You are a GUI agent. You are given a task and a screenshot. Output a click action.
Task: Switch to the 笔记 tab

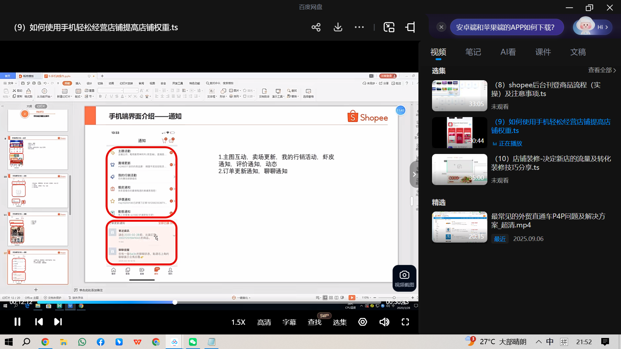tap(473, 52)
